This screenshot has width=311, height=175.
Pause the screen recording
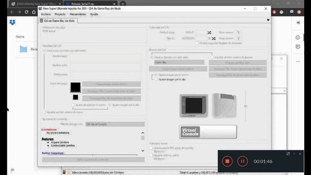click(x=242, y=161)
